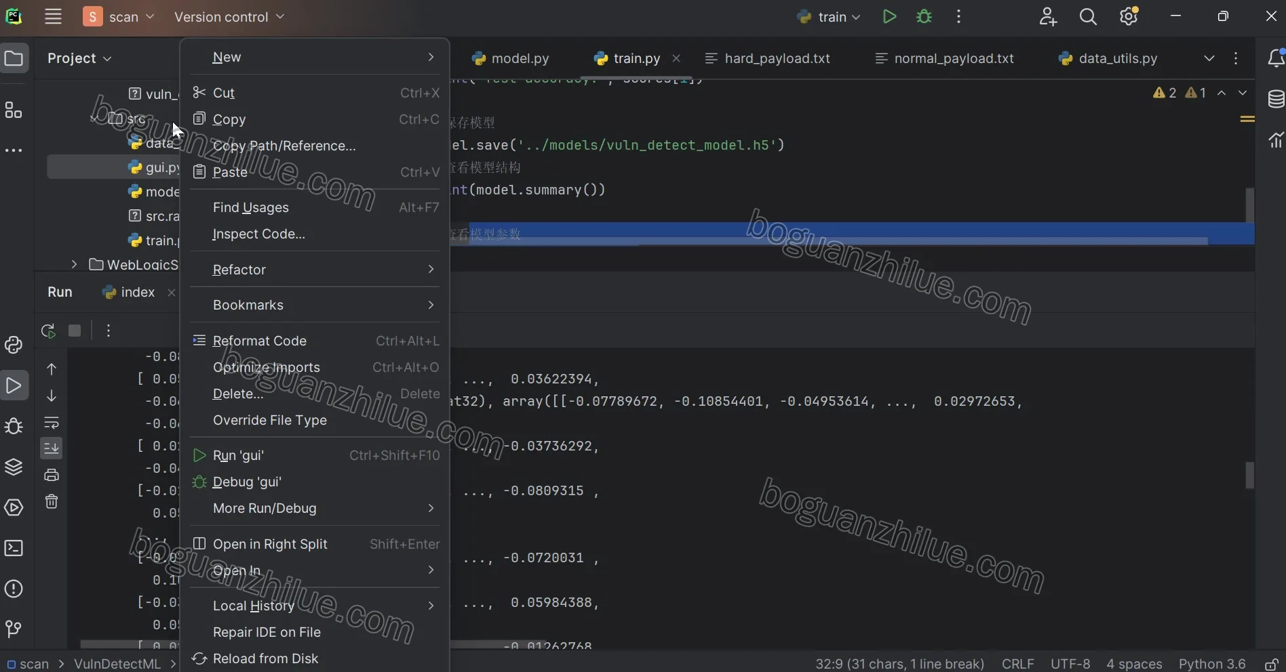Open the Git version control tool window
Viewport: 1286px width, 672px height.
[x=14, y=629]
